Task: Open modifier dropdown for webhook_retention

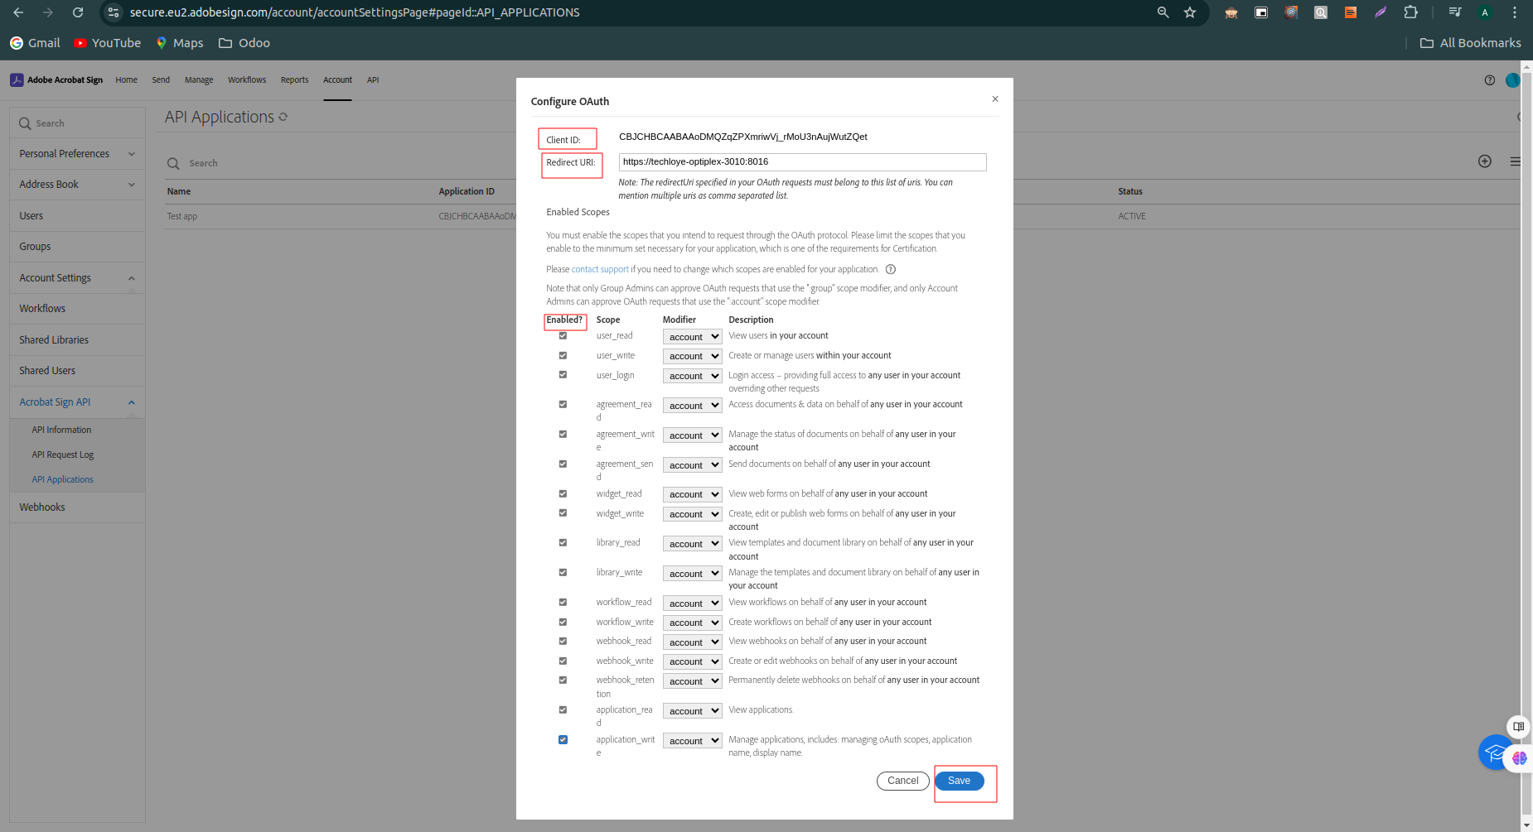Action: [x=692, y=681]
